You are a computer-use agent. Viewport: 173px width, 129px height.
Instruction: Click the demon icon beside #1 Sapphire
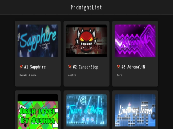[21, 67]
